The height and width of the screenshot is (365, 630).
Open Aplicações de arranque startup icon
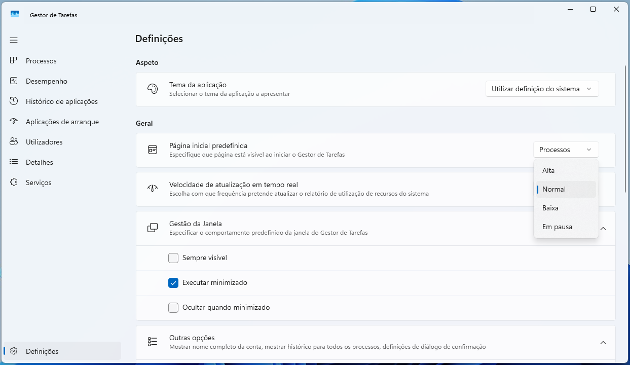click(x=14, y=121)
